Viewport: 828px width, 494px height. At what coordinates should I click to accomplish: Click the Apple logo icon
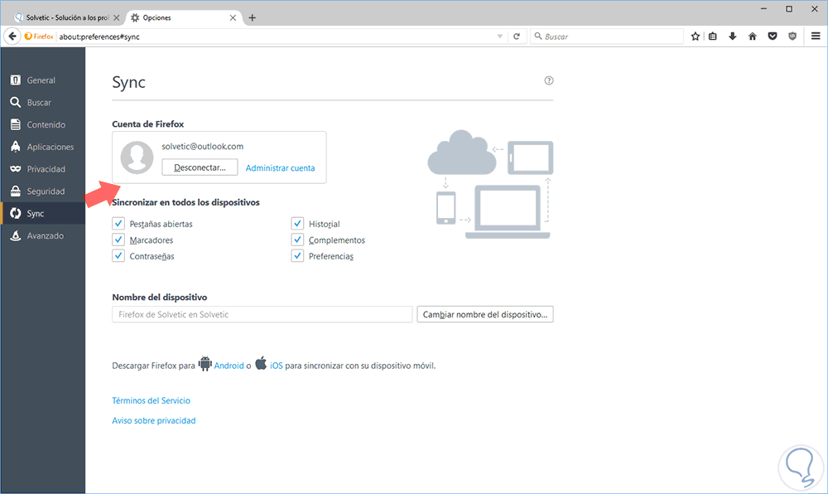(261, 364)
